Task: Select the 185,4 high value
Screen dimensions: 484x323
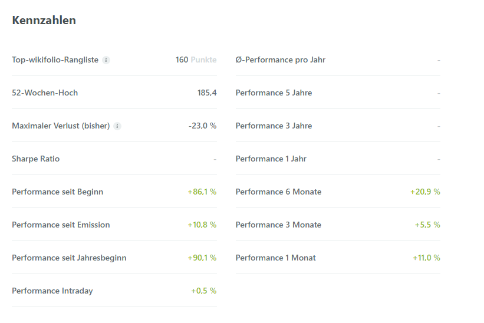Action: (x=207, y=93)
